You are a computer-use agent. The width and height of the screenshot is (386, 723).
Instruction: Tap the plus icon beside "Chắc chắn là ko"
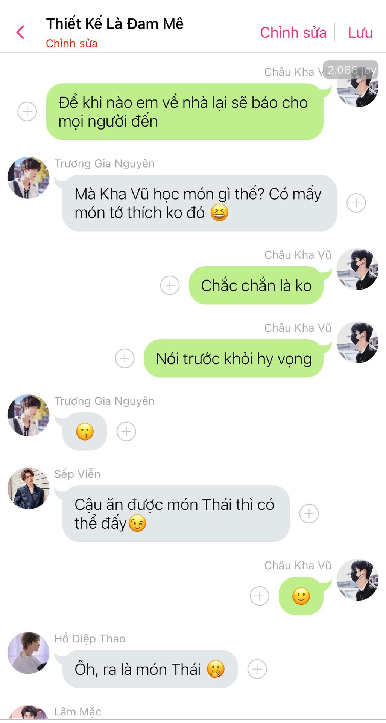[x=170, y=285]
